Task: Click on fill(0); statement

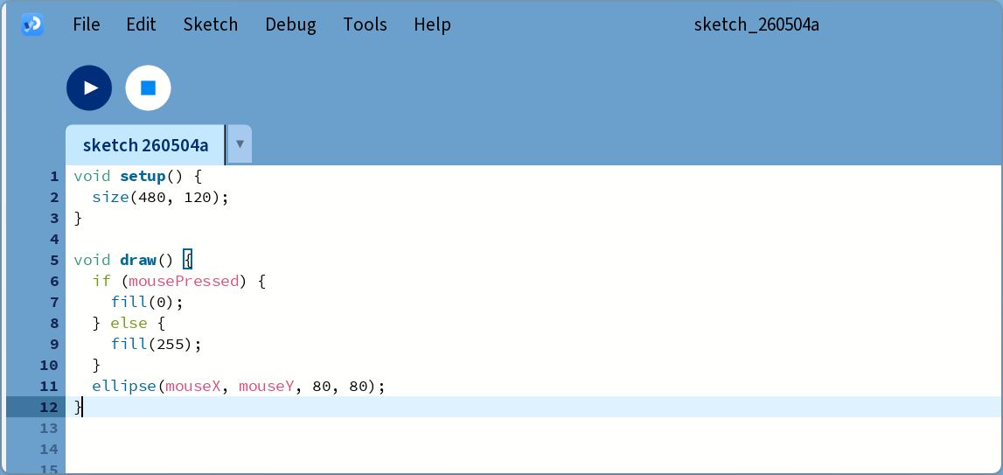Action: [x=147, y=302]
